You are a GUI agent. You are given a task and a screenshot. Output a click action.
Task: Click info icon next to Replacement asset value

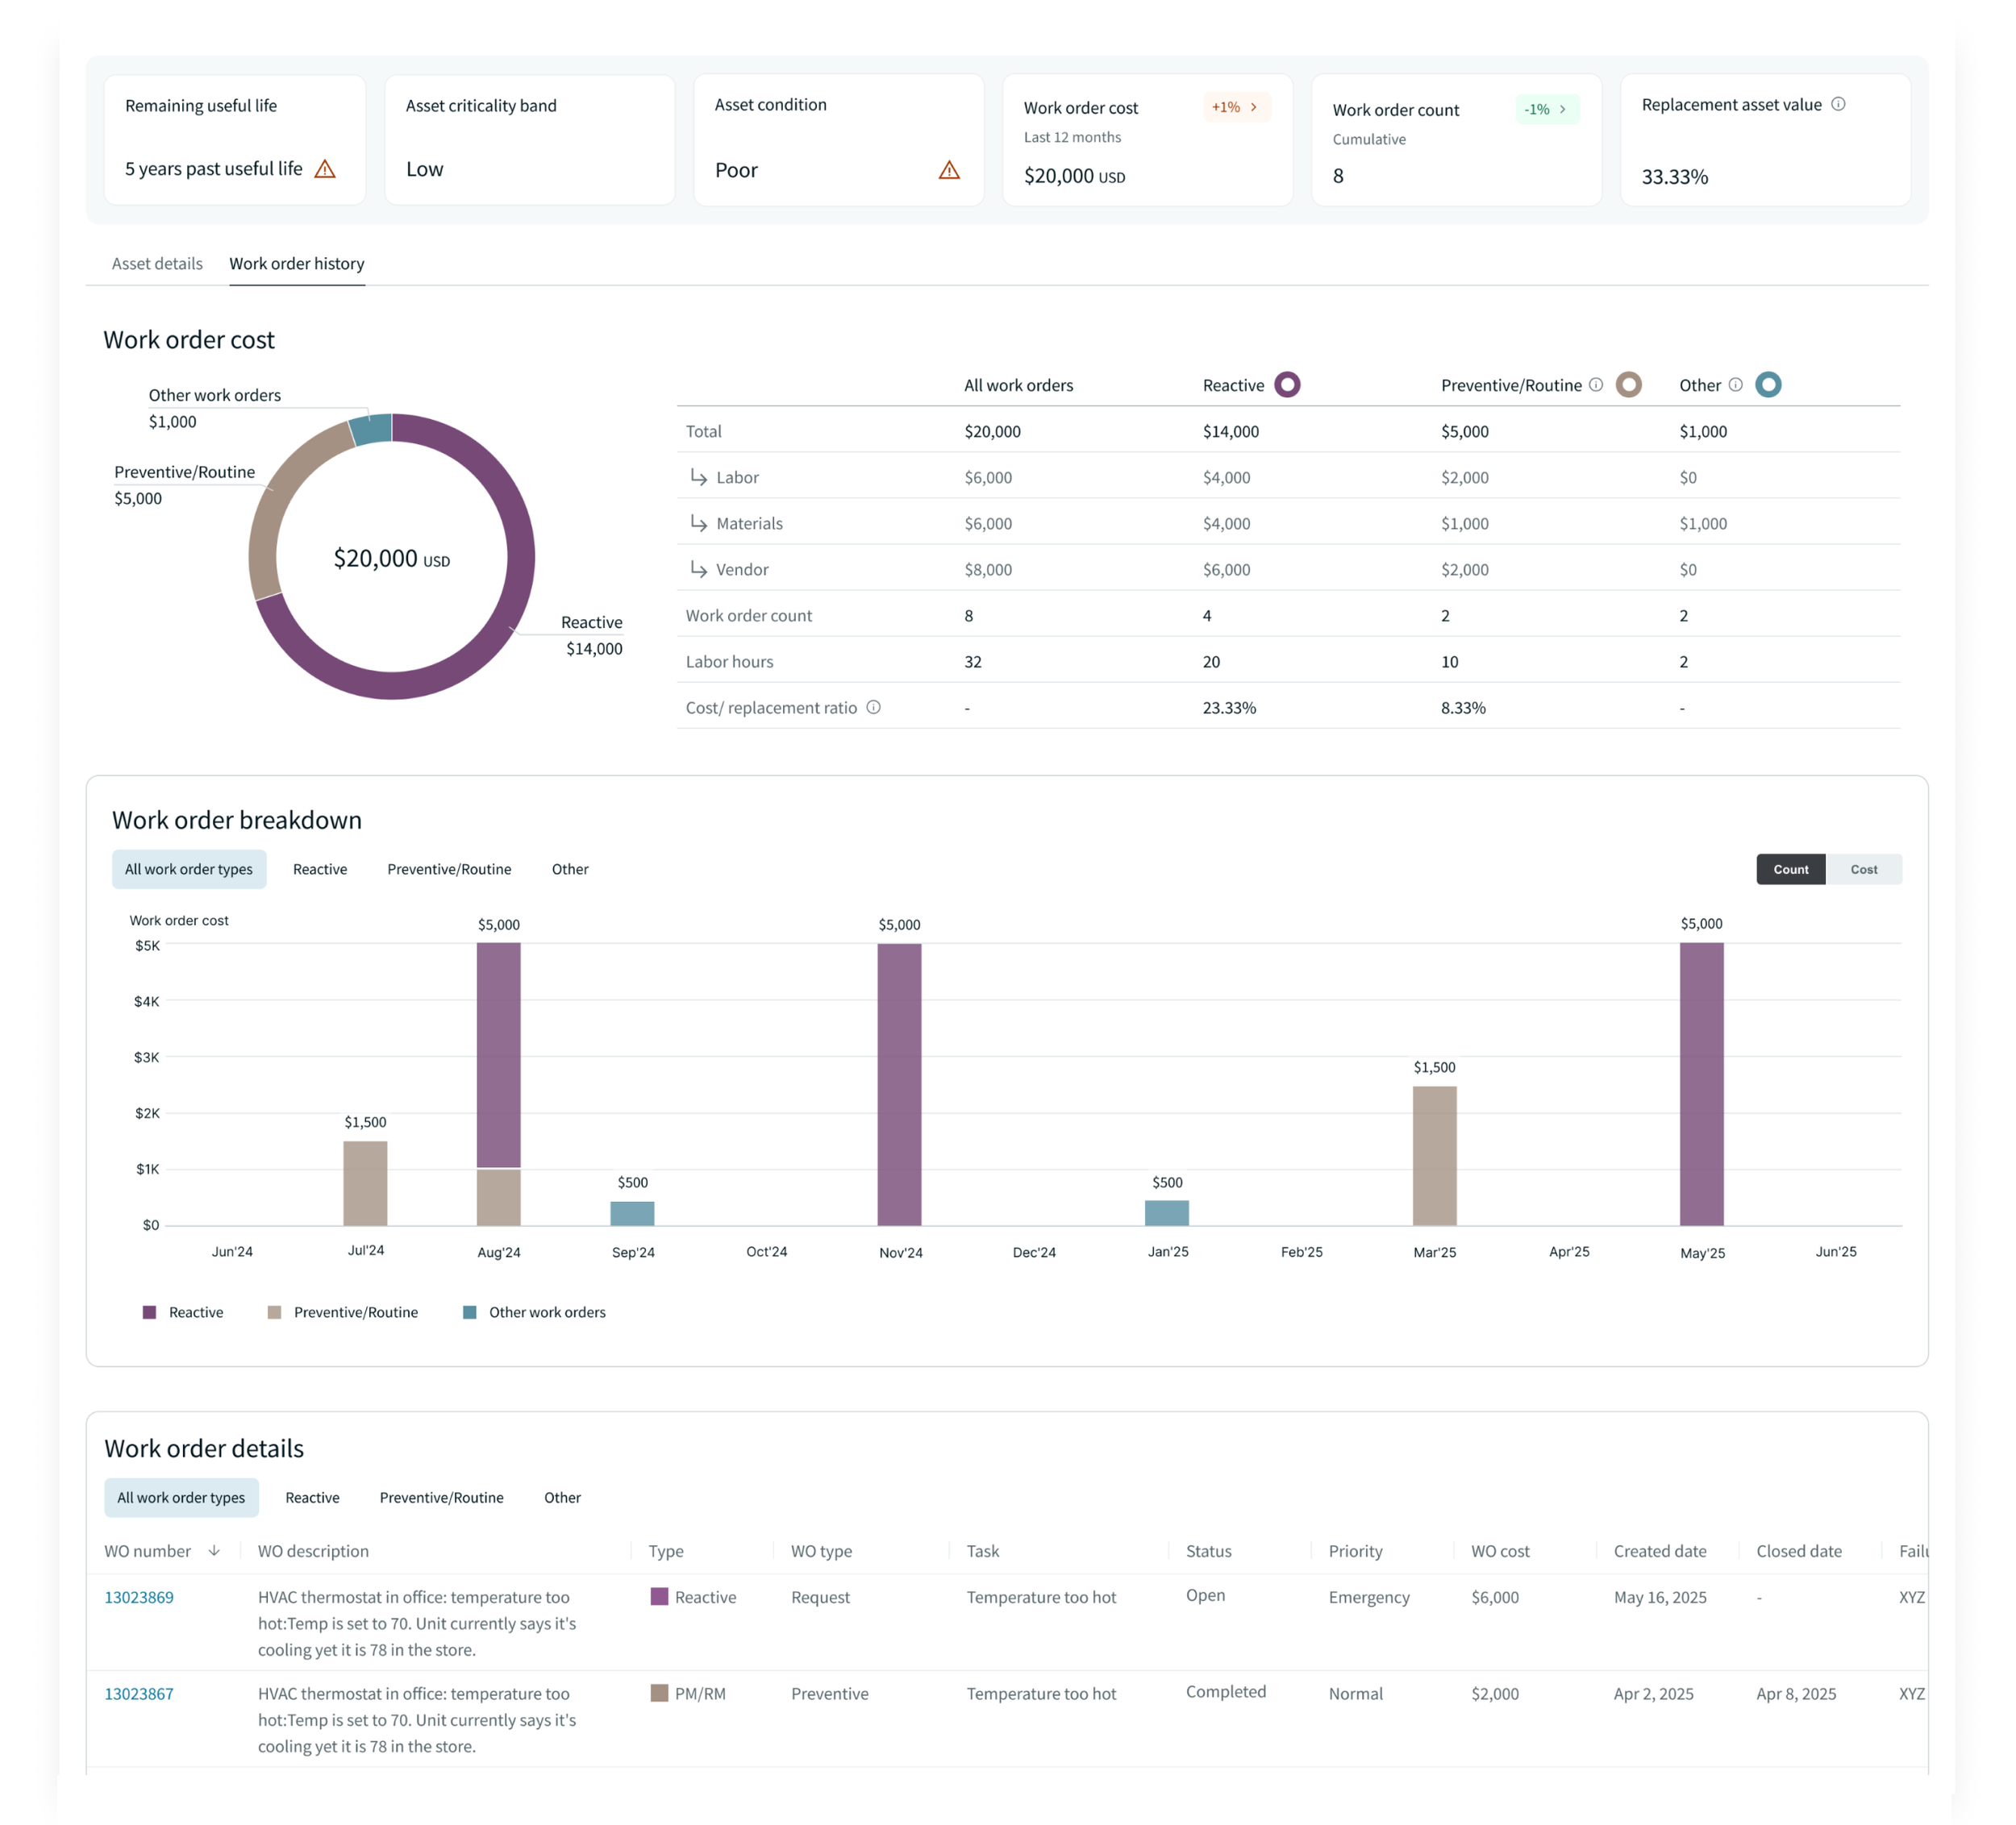coord(1838,104)
